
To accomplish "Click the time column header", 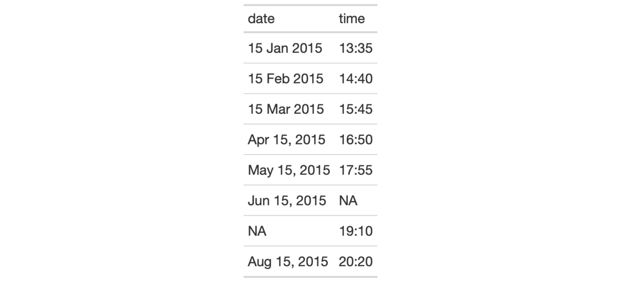I will (x=352, y=19).
